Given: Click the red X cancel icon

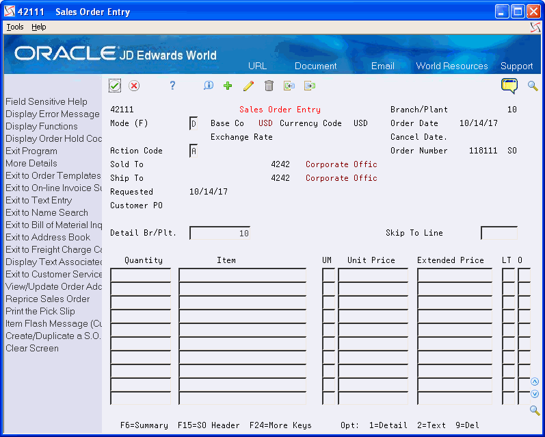Looking at the screenshot, I should coord(134,86).
